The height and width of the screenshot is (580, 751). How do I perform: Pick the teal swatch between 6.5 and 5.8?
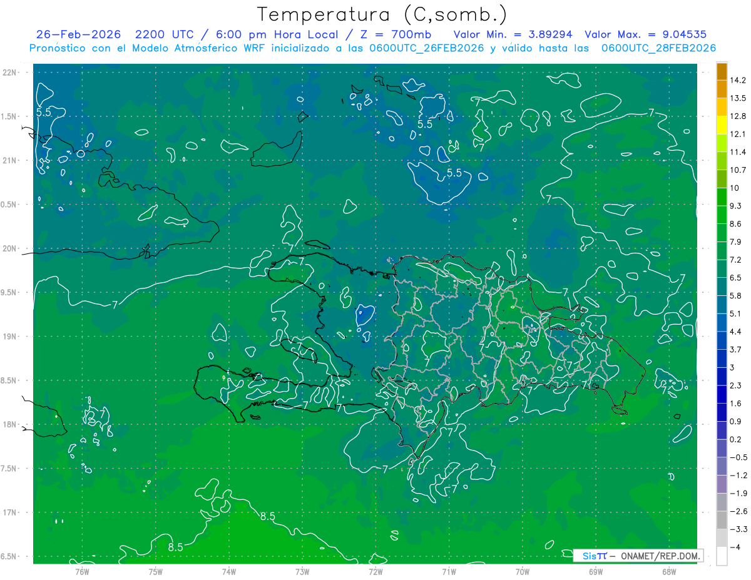722,287
